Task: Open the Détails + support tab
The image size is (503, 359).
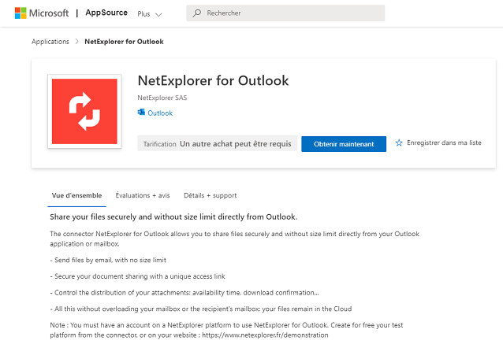Action: pyautogui.click(x=211, y=195)
